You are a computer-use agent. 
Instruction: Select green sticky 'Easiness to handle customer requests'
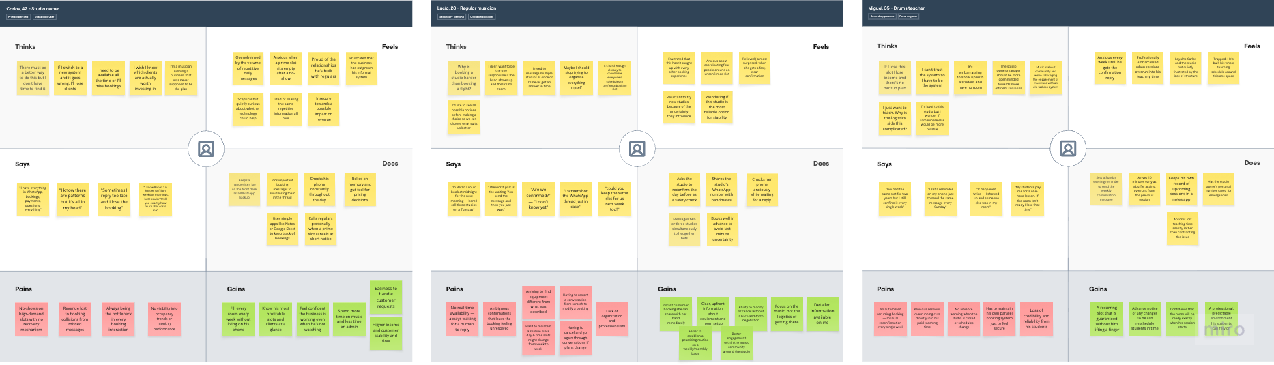point(386,297)
